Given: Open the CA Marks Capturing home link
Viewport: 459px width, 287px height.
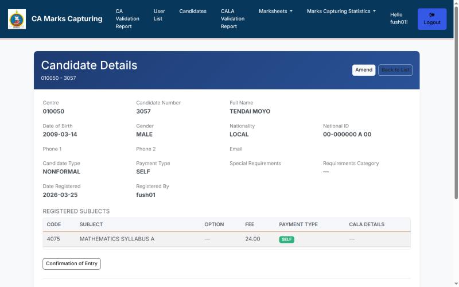Looking at the screenshot, I should click(67, 19).
